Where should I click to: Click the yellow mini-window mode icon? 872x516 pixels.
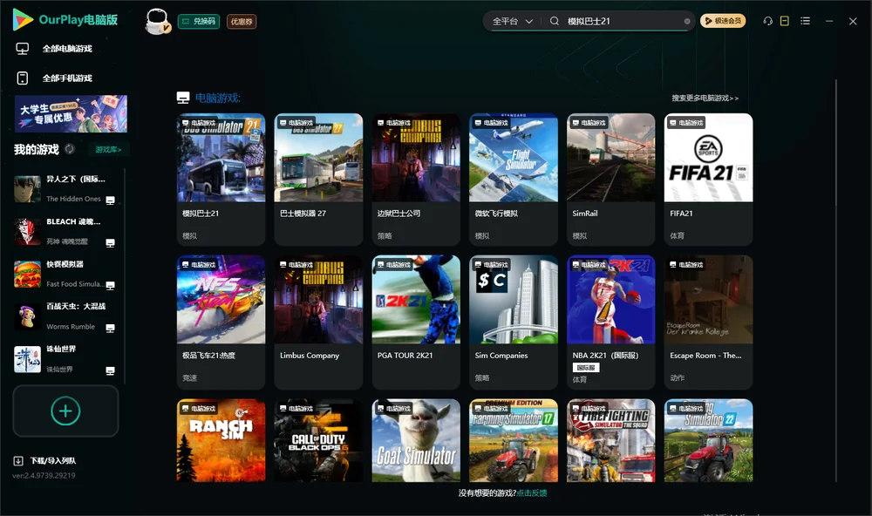point(785,21)
